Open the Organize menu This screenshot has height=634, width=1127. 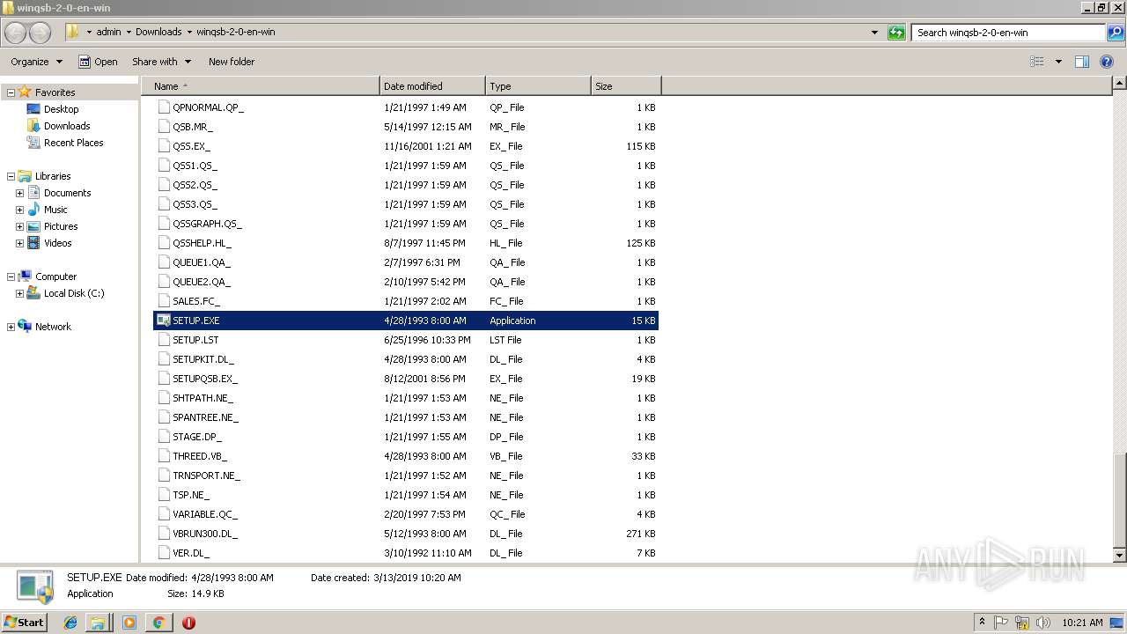tap(36, 62)
